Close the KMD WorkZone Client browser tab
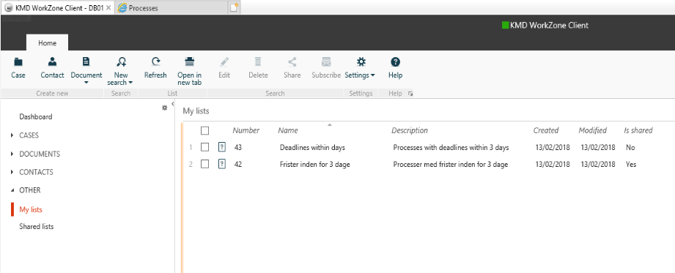 [108, 8]
